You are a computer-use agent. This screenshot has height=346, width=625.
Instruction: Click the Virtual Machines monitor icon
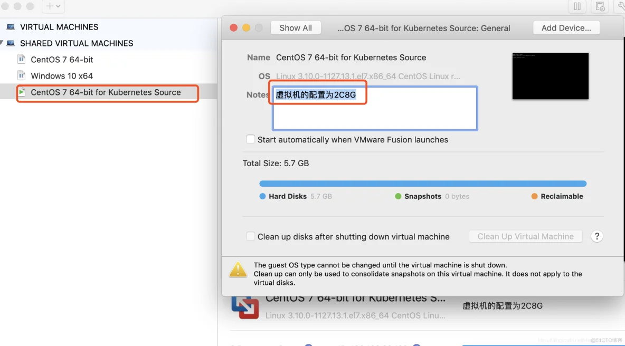(11, 27)
